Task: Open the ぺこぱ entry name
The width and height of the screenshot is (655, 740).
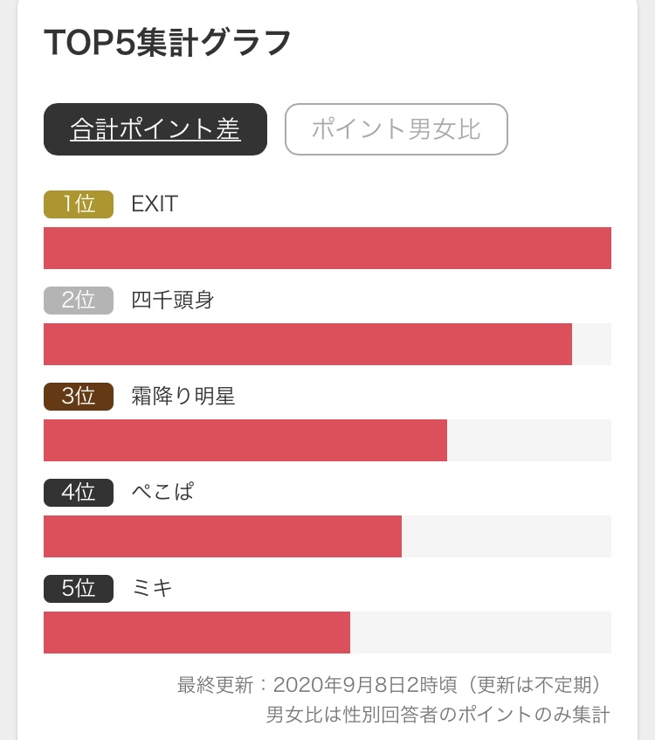Action: click(162, 492)
